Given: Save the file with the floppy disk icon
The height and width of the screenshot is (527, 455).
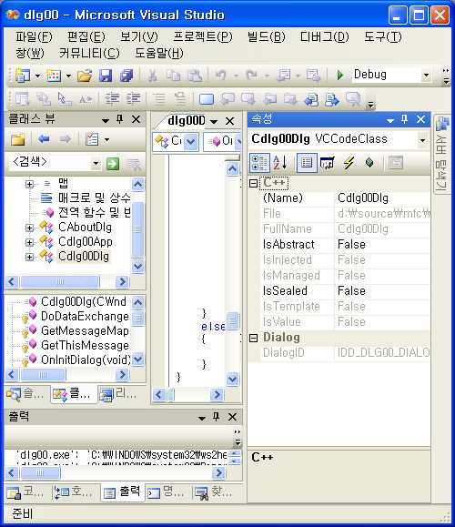Looking at the screenshot, I should [x=106, y=76].
